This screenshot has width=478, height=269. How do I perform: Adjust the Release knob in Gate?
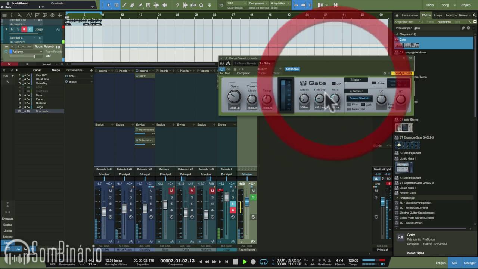tap(320, 98)
